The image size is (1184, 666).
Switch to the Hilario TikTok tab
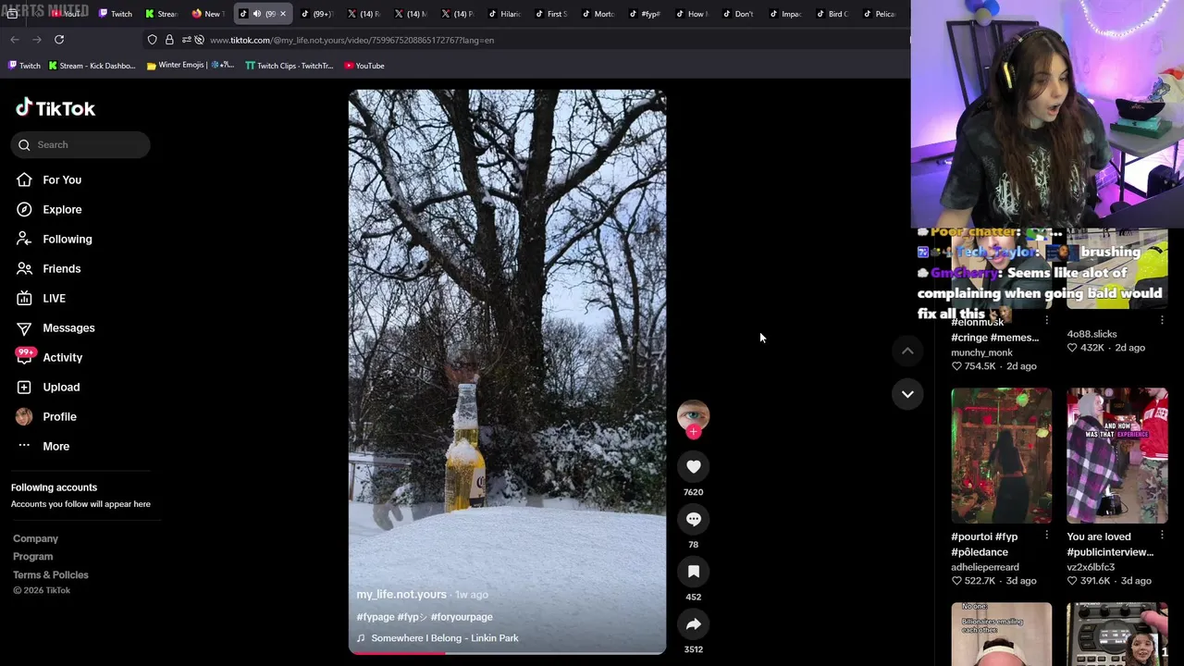504,14
